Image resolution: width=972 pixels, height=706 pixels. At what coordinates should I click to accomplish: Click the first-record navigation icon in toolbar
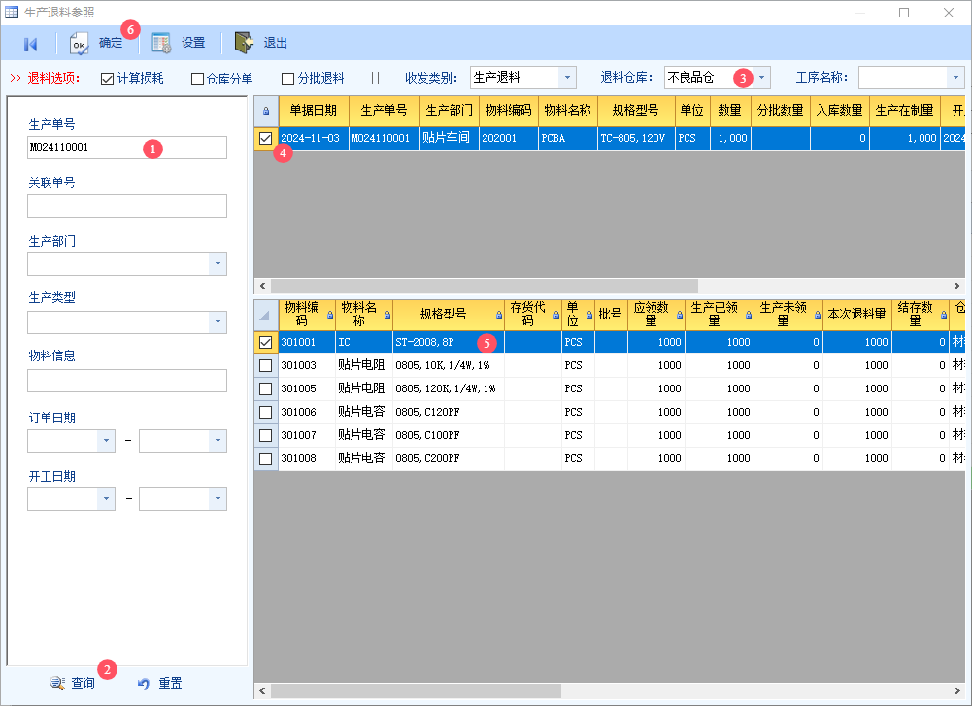point(30,44)
